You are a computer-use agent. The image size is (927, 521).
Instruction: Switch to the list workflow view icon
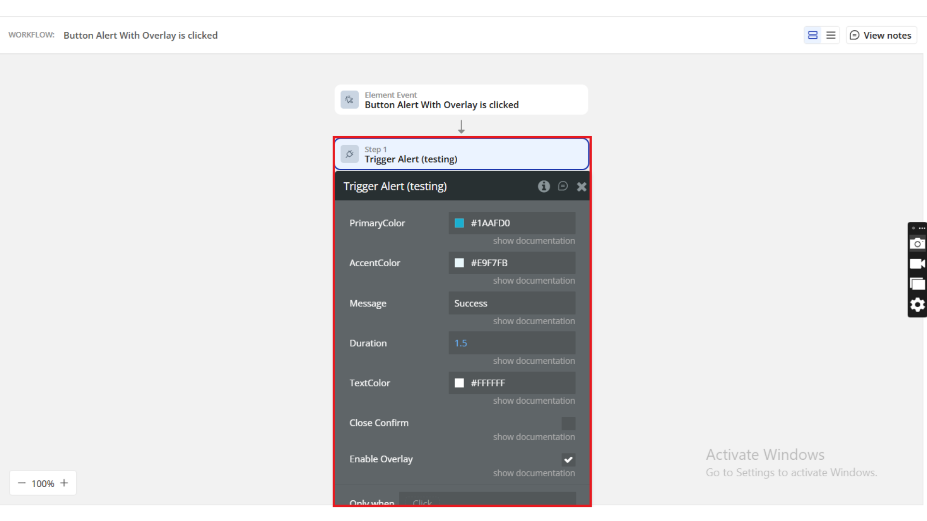click(830, 35)
